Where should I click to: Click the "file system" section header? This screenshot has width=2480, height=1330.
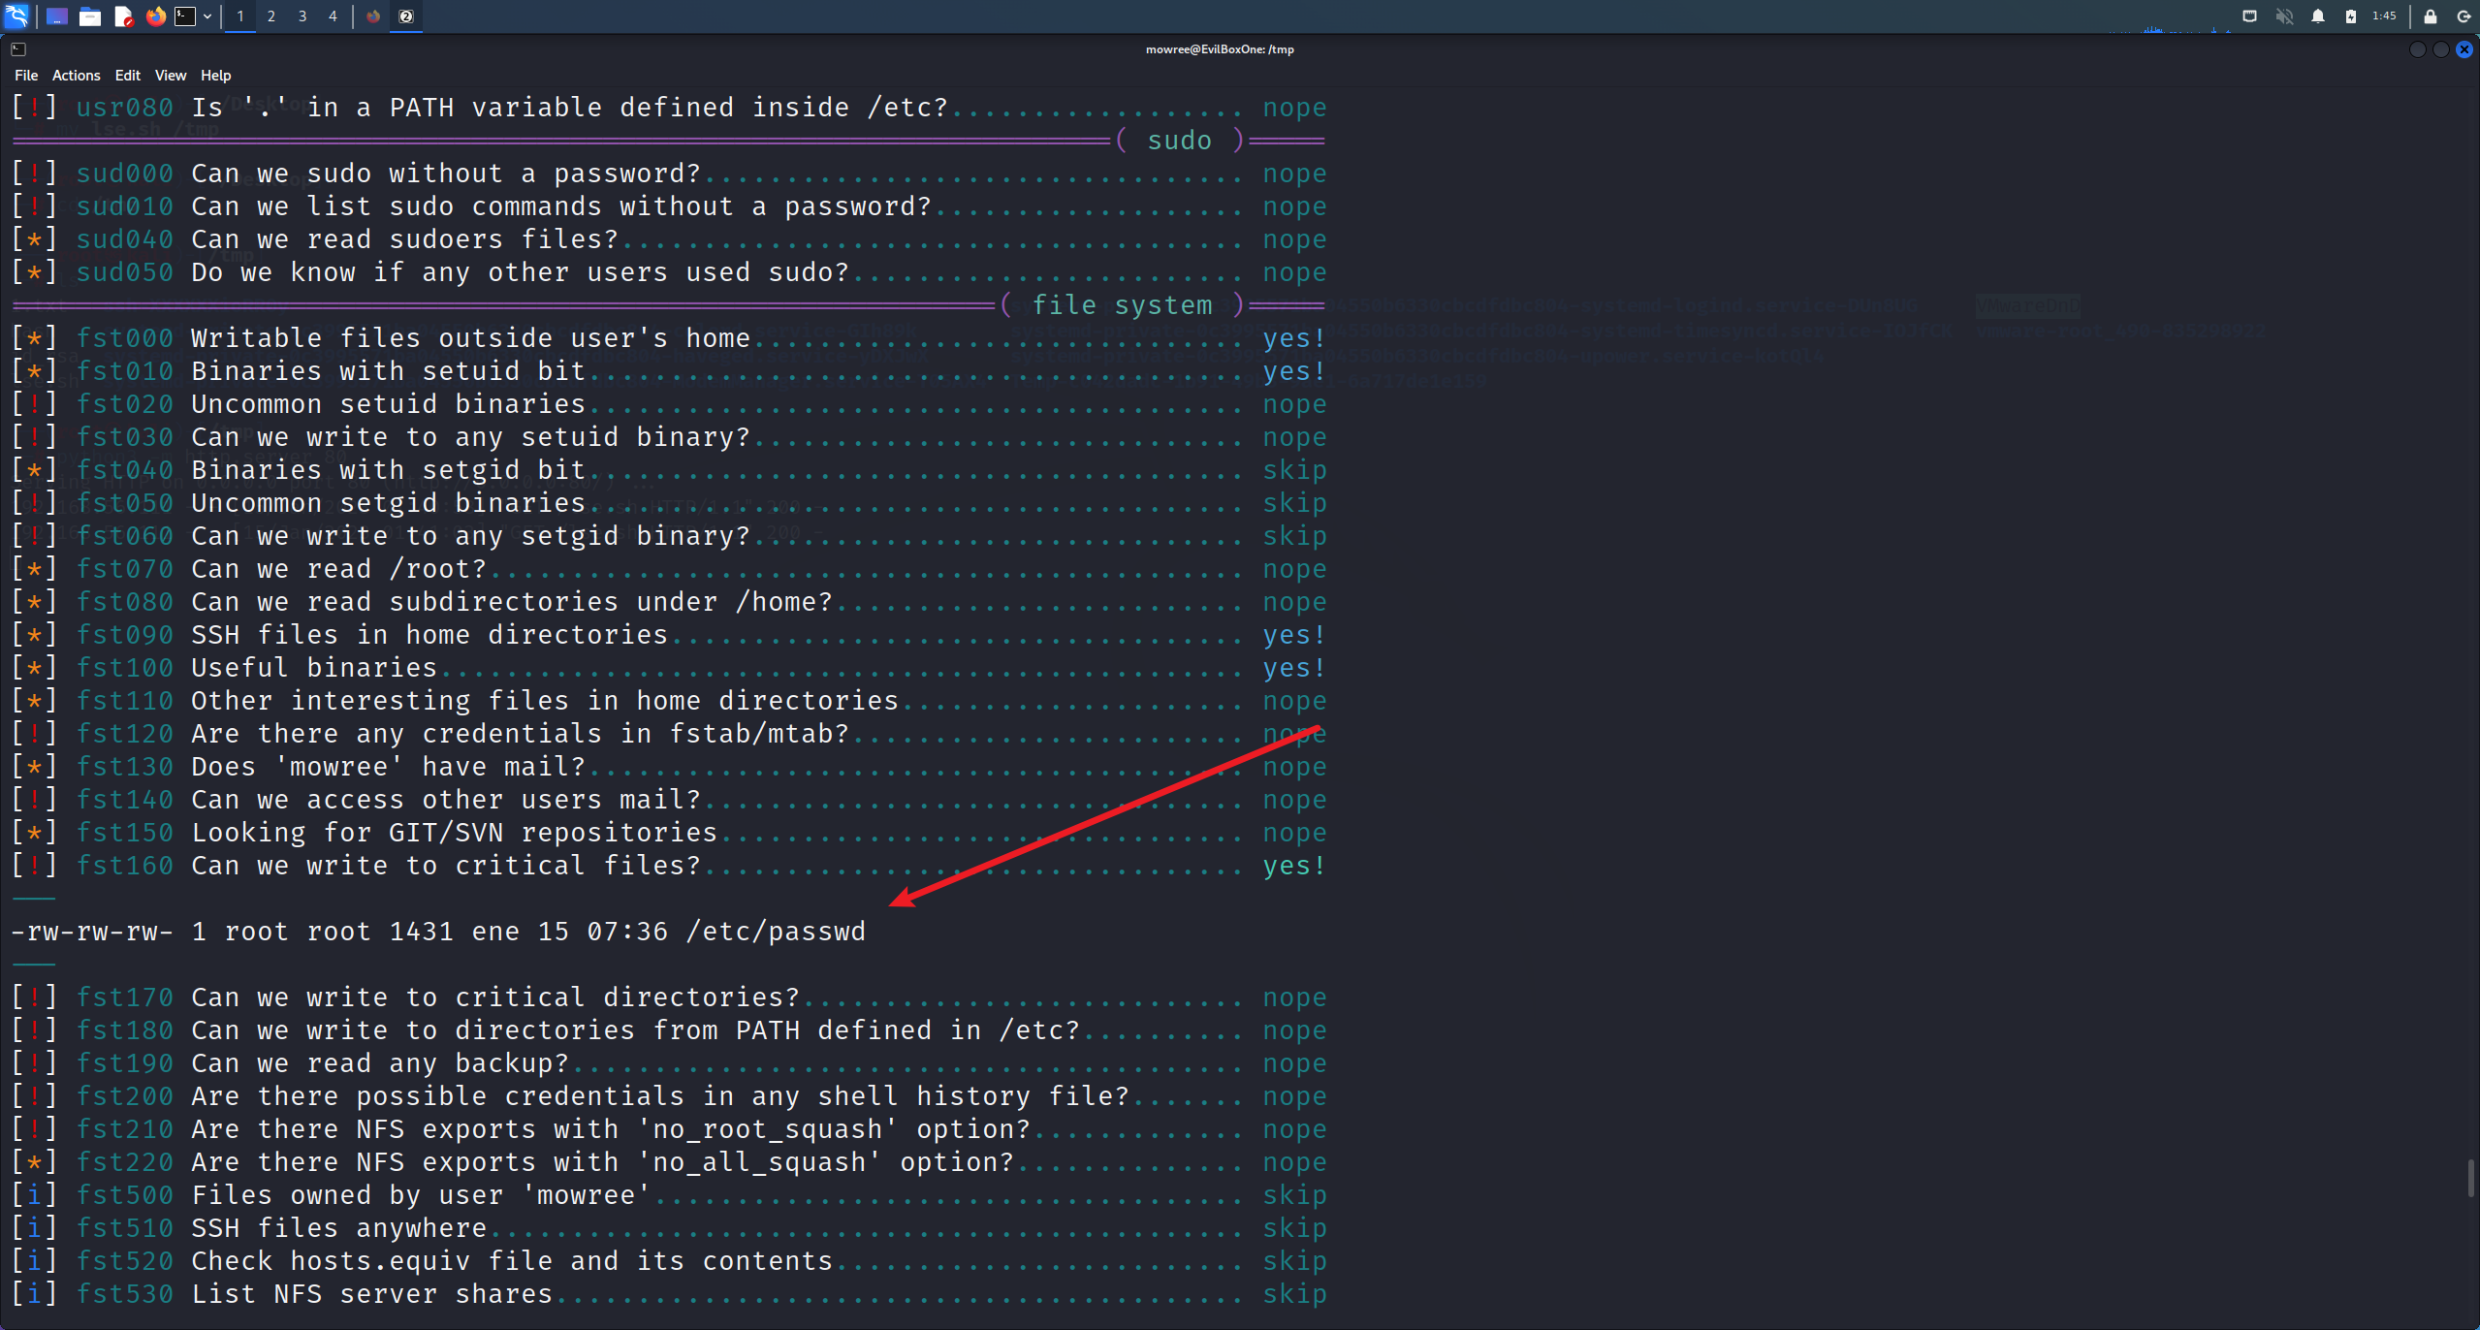click(1123, 305)
